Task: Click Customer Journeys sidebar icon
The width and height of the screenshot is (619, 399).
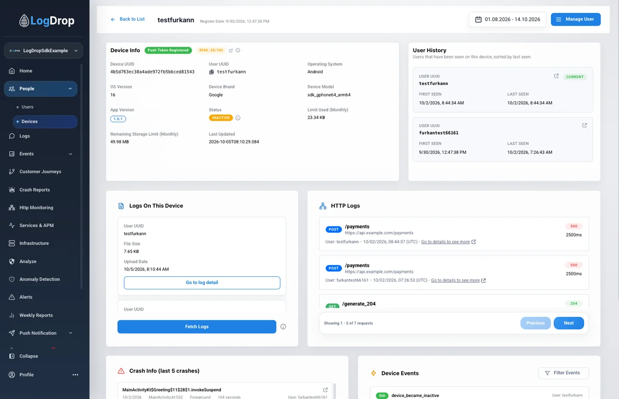Action: (x=12, y=171)
